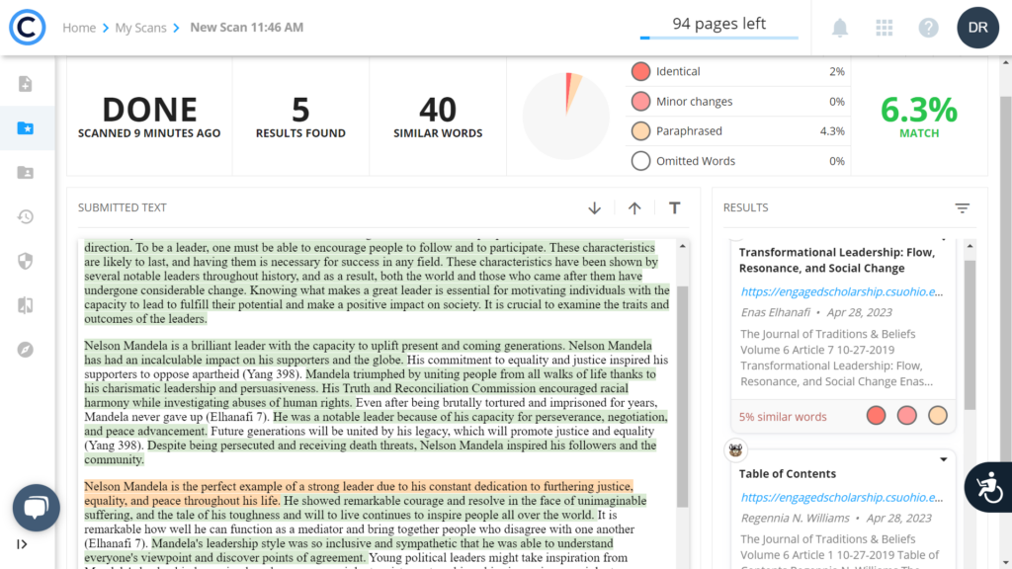Toggle the Paraphrased match filter
Viewport: 1012px width, 569px height.
[640, 131]
